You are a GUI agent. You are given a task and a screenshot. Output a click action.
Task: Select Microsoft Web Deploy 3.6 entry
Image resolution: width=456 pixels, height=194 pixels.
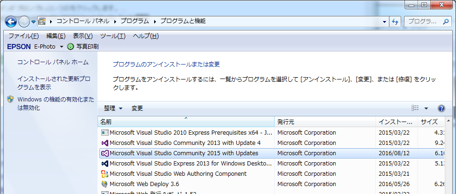(272, 184)
